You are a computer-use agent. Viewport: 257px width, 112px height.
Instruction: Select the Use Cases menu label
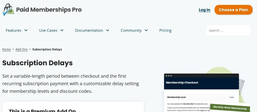pos(48,30)
